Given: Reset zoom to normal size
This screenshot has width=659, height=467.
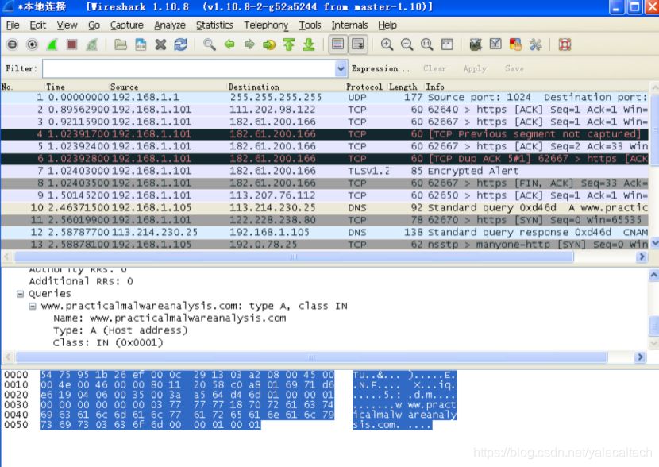Looking at the screenshot, I should (x=427, y=44).
